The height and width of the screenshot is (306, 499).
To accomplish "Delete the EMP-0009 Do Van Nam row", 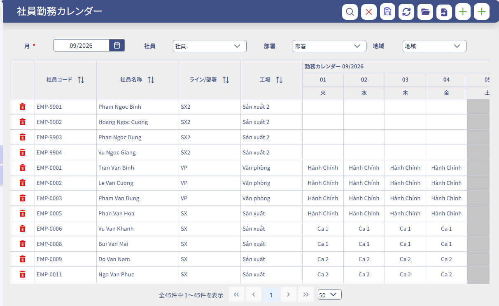I will click(x=23, y=259).
